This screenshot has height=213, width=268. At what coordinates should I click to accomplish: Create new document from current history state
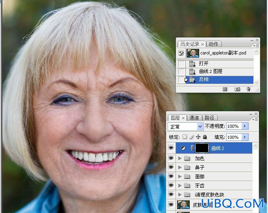225,89
